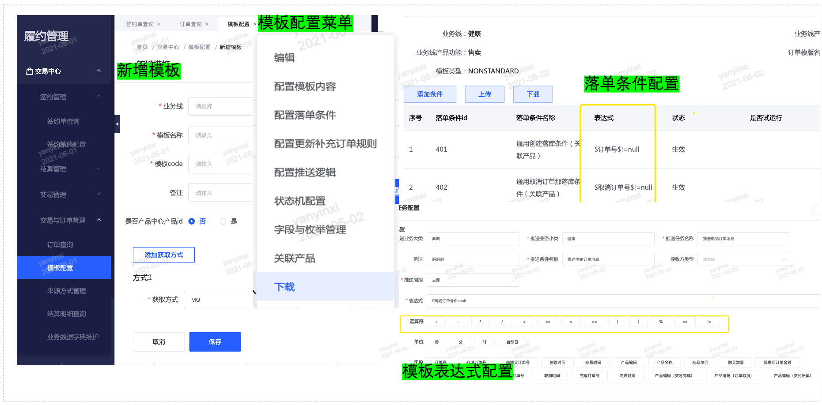Insert the == operator
This screenshot has height=405, width=822.
[x=685, y=322]
